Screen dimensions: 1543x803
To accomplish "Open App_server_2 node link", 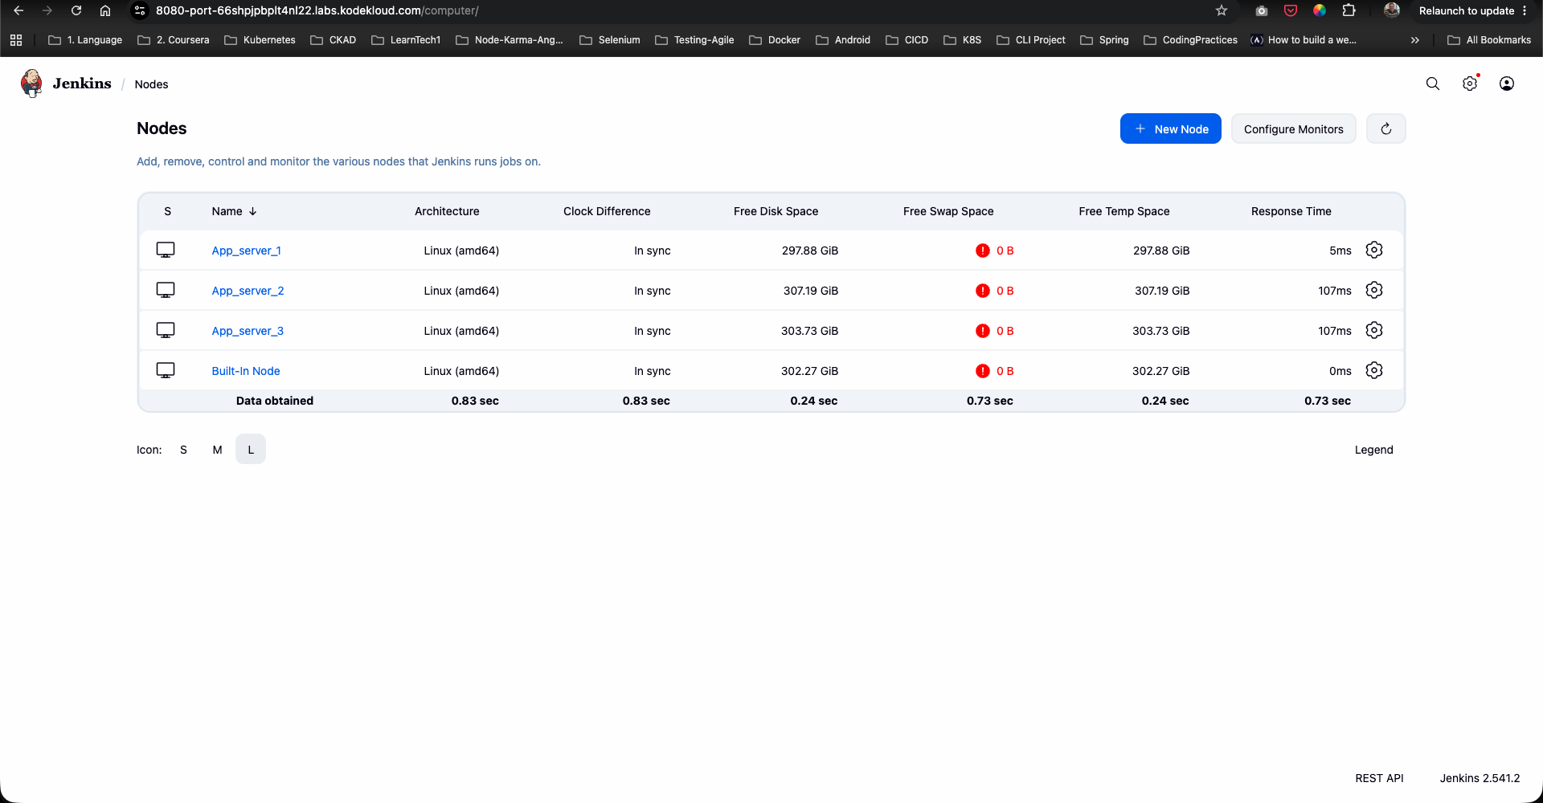I will tap(248, 291).
